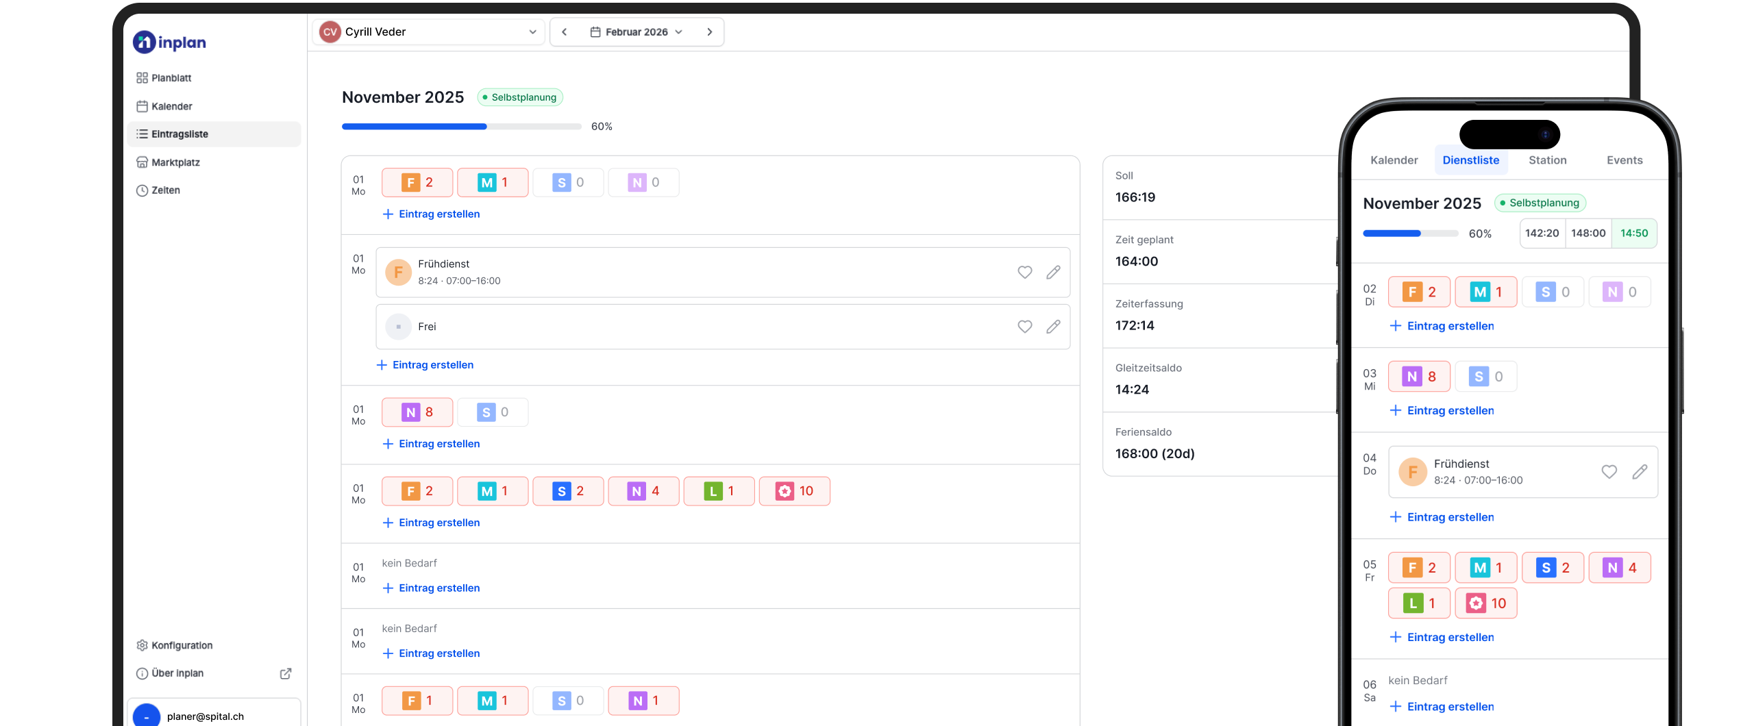The height and width of the screenshot is (726, 1754).
Task: Click the Frei entry grey icon
Action: point(399,327)
